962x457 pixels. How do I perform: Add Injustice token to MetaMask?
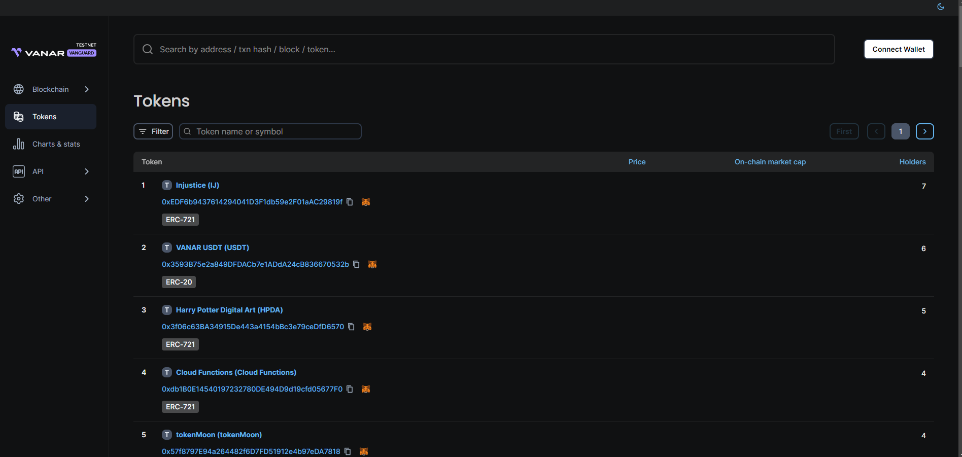pyautogui.click(x=366, y=202)
